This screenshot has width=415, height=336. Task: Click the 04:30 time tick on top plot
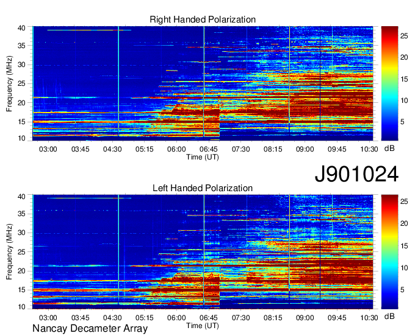[x=112, y=149]
